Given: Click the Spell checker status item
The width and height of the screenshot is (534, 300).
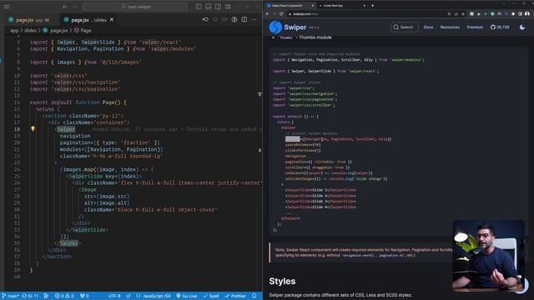Looking at the screenshot, I should [x=211, y=296].
